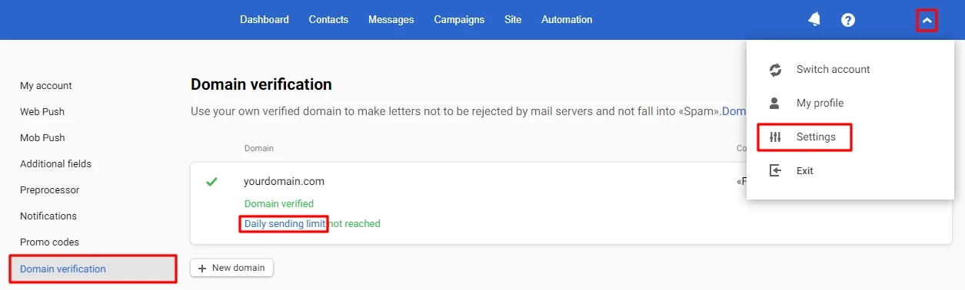
Task: Open Additional fields in the sidebar
Action: pos(55,164)
